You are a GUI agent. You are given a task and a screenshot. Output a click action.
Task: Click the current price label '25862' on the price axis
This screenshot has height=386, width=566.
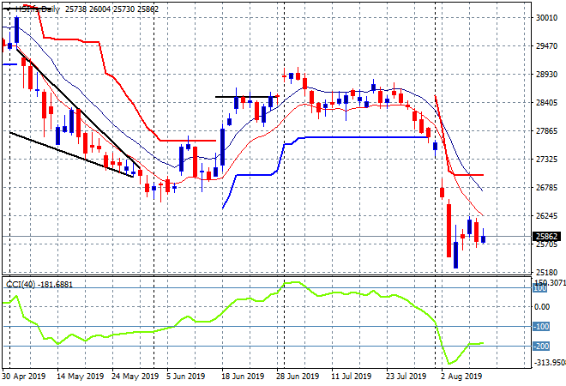546,237
